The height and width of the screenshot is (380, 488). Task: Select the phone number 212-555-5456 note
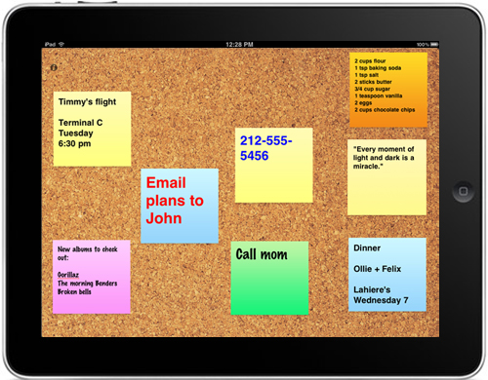(273, 165)
